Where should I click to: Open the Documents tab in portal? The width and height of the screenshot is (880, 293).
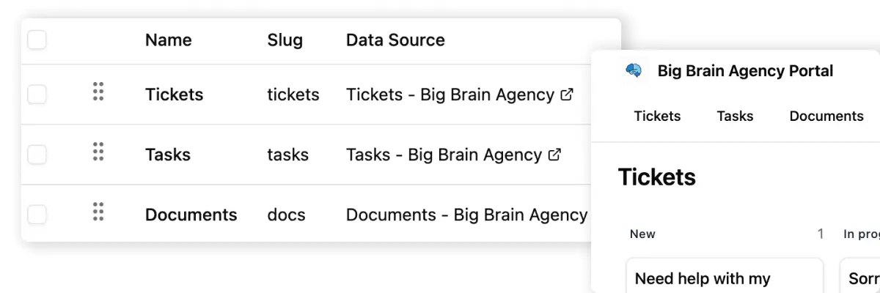pos(826,116)
